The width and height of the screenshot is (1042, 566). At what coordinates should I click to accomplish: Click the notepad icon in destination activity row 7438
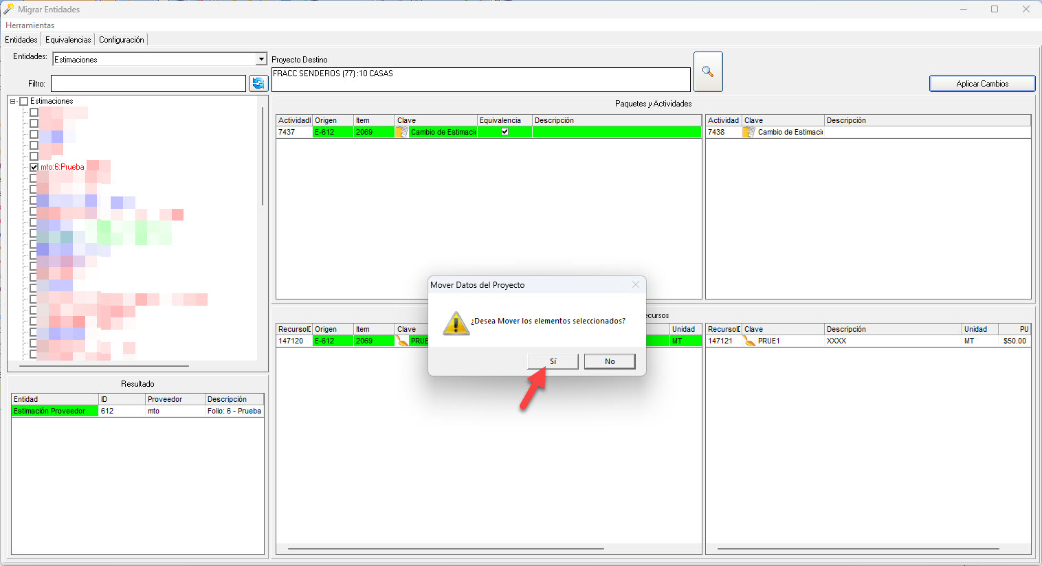[x=749, y=132]
